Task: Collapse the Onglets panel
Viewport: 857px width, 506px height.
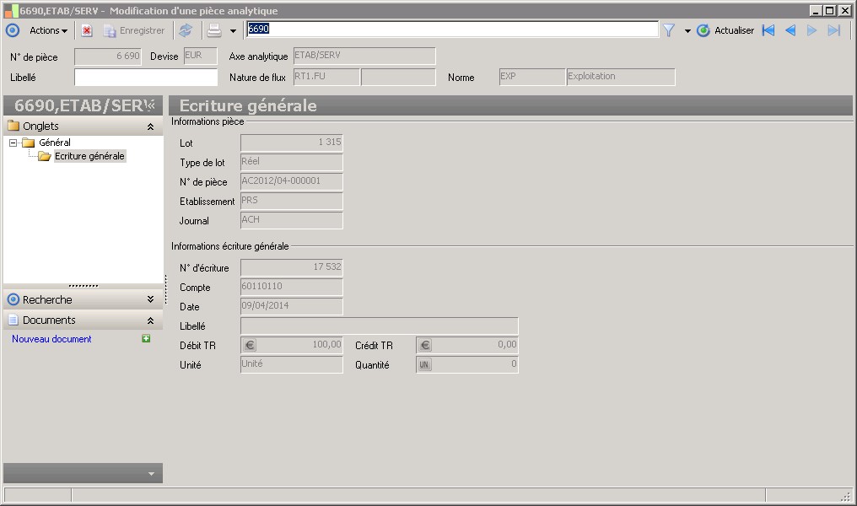Action: click(150, 126)
